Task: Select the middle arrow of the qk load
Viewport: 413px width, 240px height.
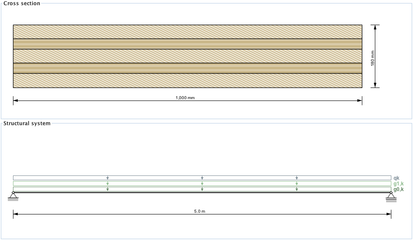Action: [x=202, y=178]
